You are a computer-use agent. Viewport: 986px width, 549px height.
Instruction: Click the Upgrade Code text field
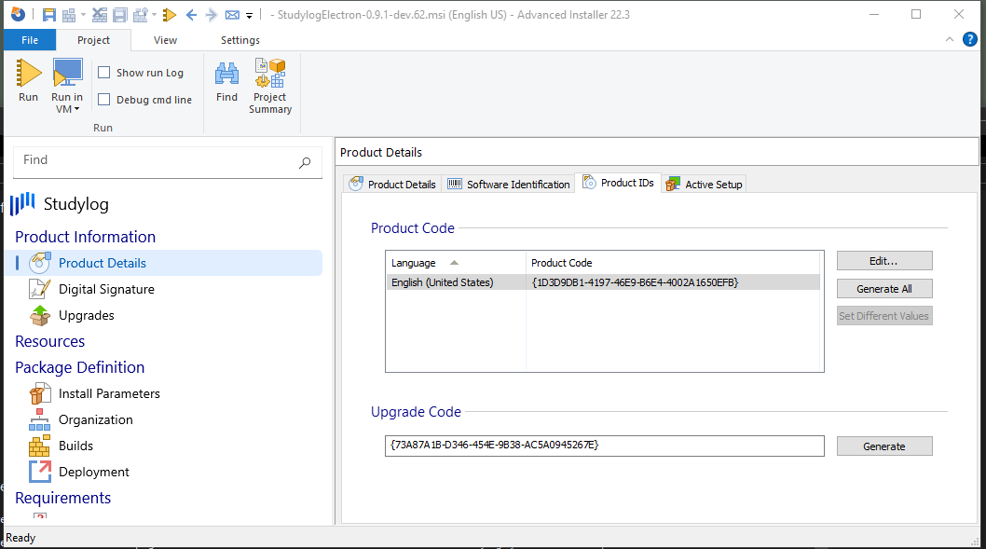(x=604, y=446)
